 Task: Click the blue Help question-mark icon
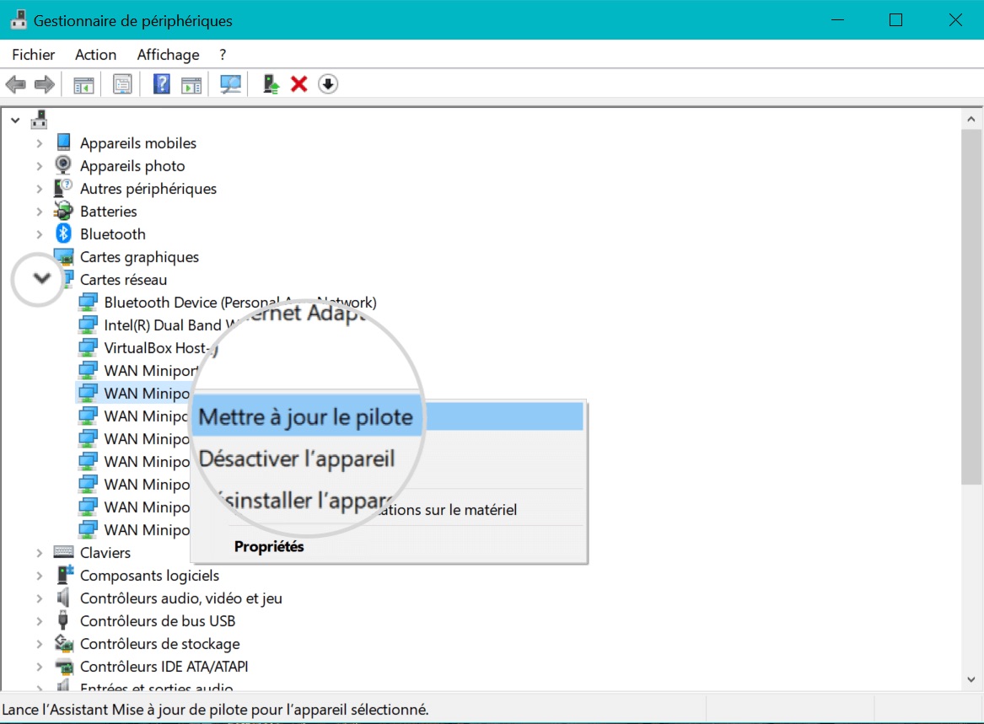pos(161,84)
